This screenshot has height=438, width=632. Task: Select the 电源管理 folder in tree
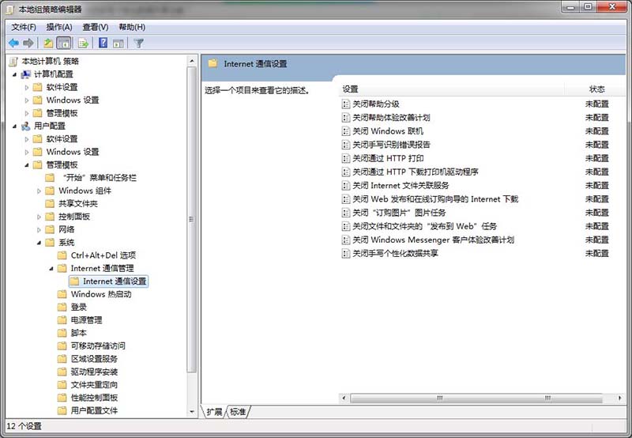[86, 320]
